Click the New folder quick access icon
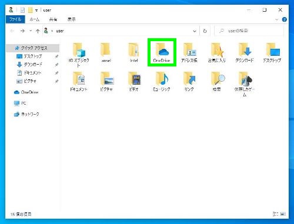The width and height of the screenshot is (294, 224). [x=30, y=10]
